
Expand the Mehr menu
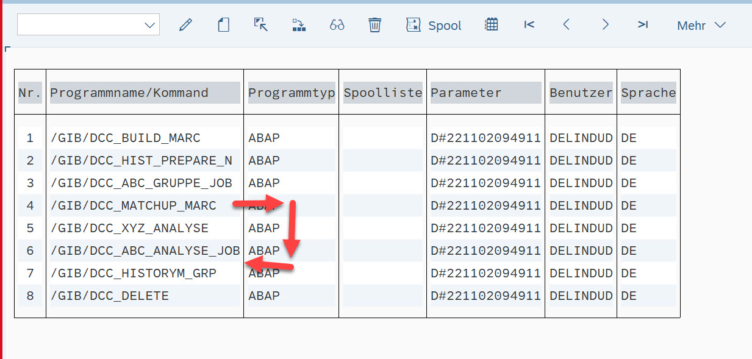(701, 25)
